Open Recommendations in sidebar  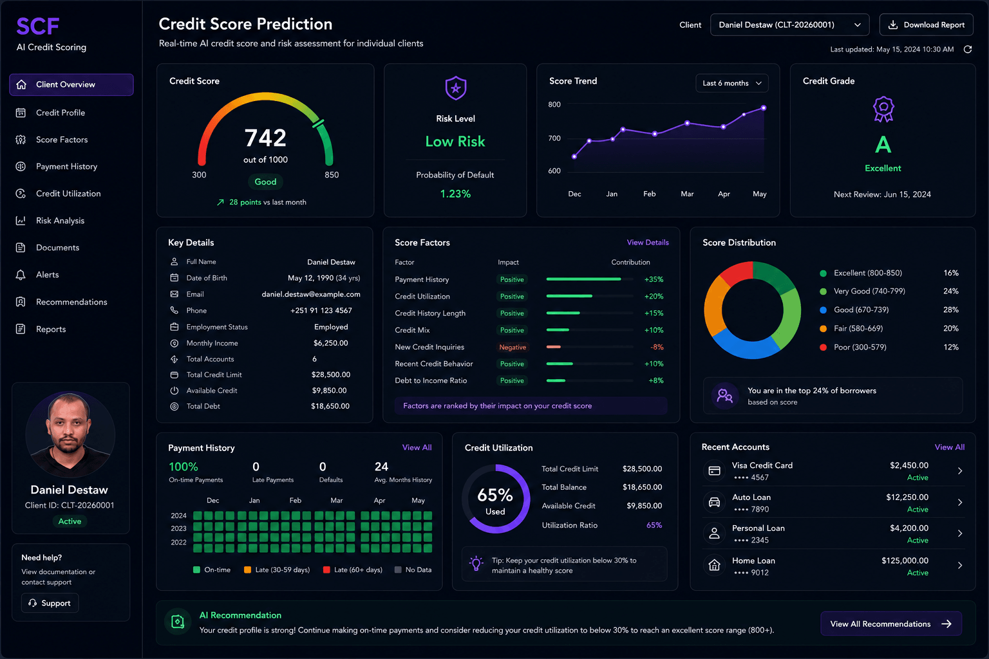pyautogui.click(x=71, y=302)
